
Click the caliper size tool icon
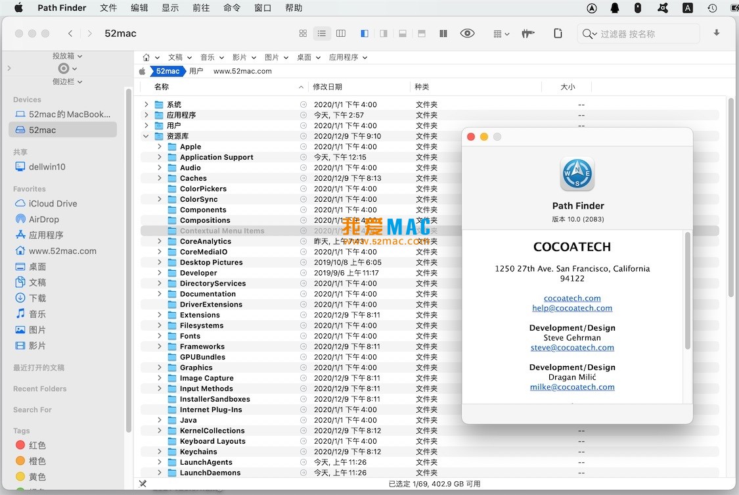(528, 34)
